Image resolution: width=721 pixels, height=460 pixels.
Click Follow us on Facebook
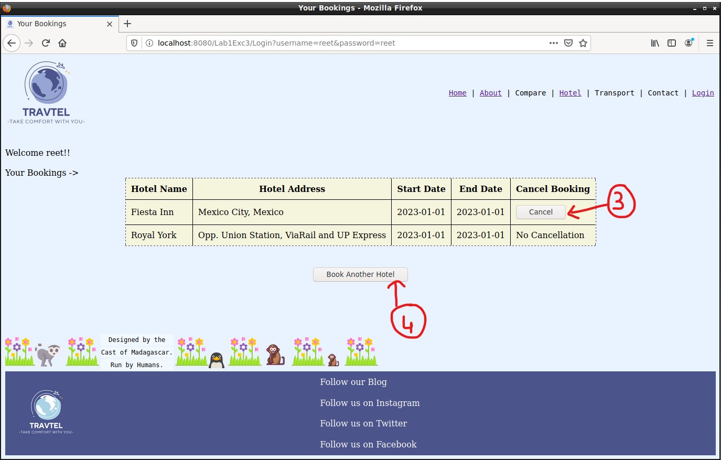(x=368, y=444)
